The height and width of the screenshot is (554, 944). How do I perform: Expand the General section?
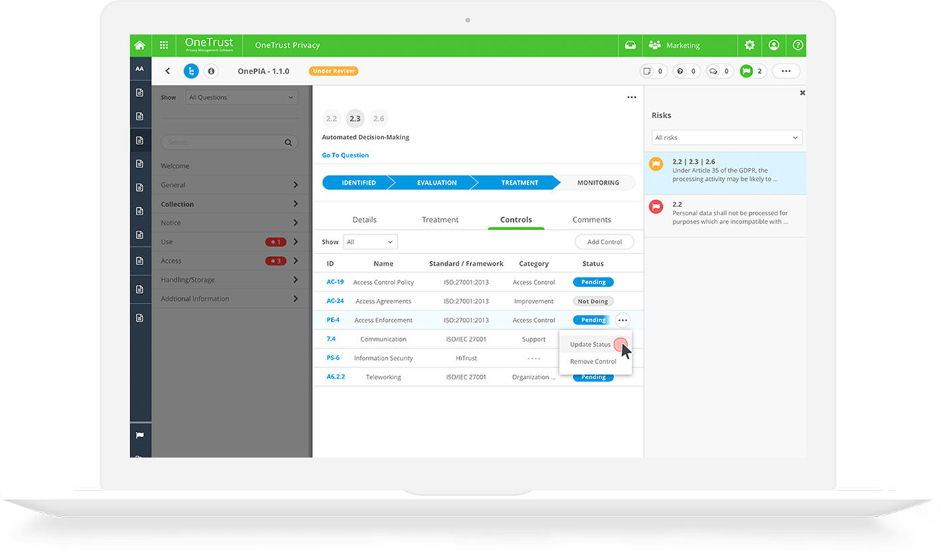click(x=230, y=185)
